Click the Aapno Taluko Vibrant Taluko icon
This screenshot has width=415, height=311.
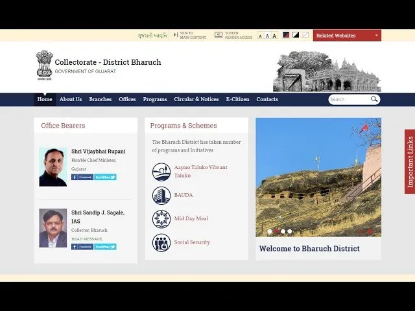[x=161, y=172]
